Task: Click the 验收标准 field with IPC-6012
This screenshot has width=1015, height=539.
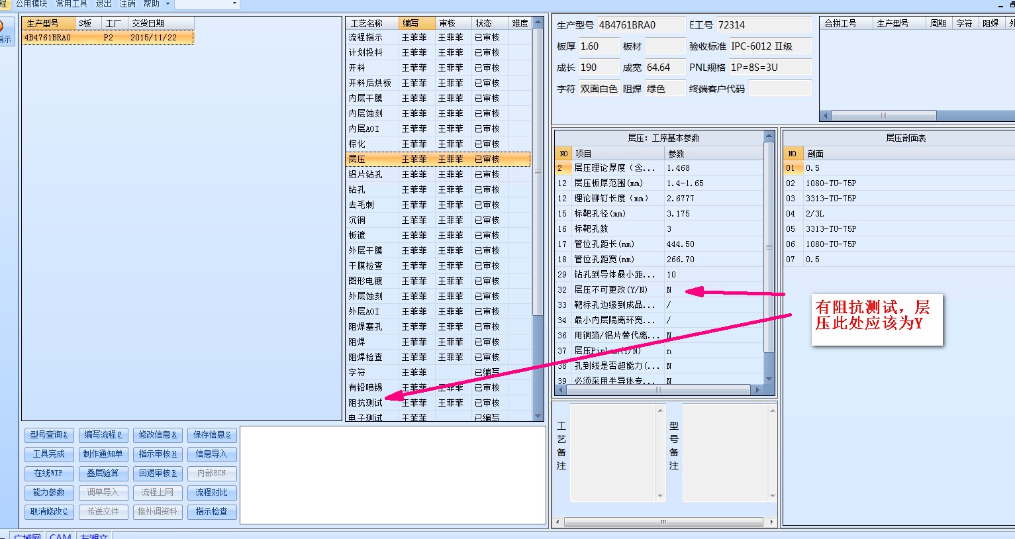Action: click(770, 46)
